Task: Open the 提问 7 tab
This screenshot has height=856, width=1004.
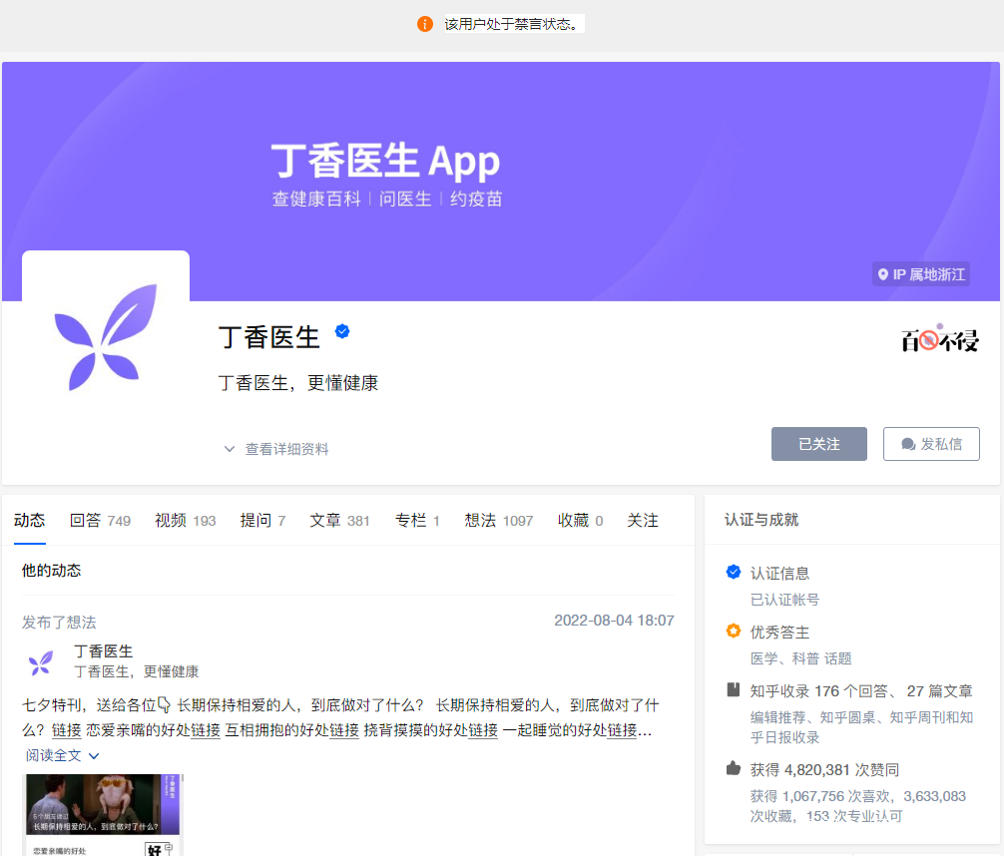Action: (262, 521)
